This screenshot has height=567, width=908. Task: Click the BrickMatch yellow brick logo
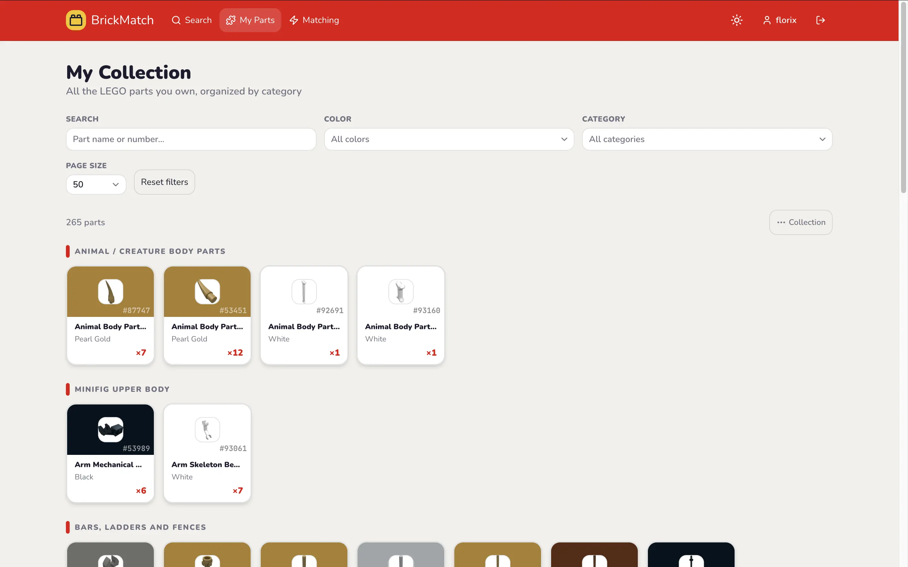click(76, 20)
